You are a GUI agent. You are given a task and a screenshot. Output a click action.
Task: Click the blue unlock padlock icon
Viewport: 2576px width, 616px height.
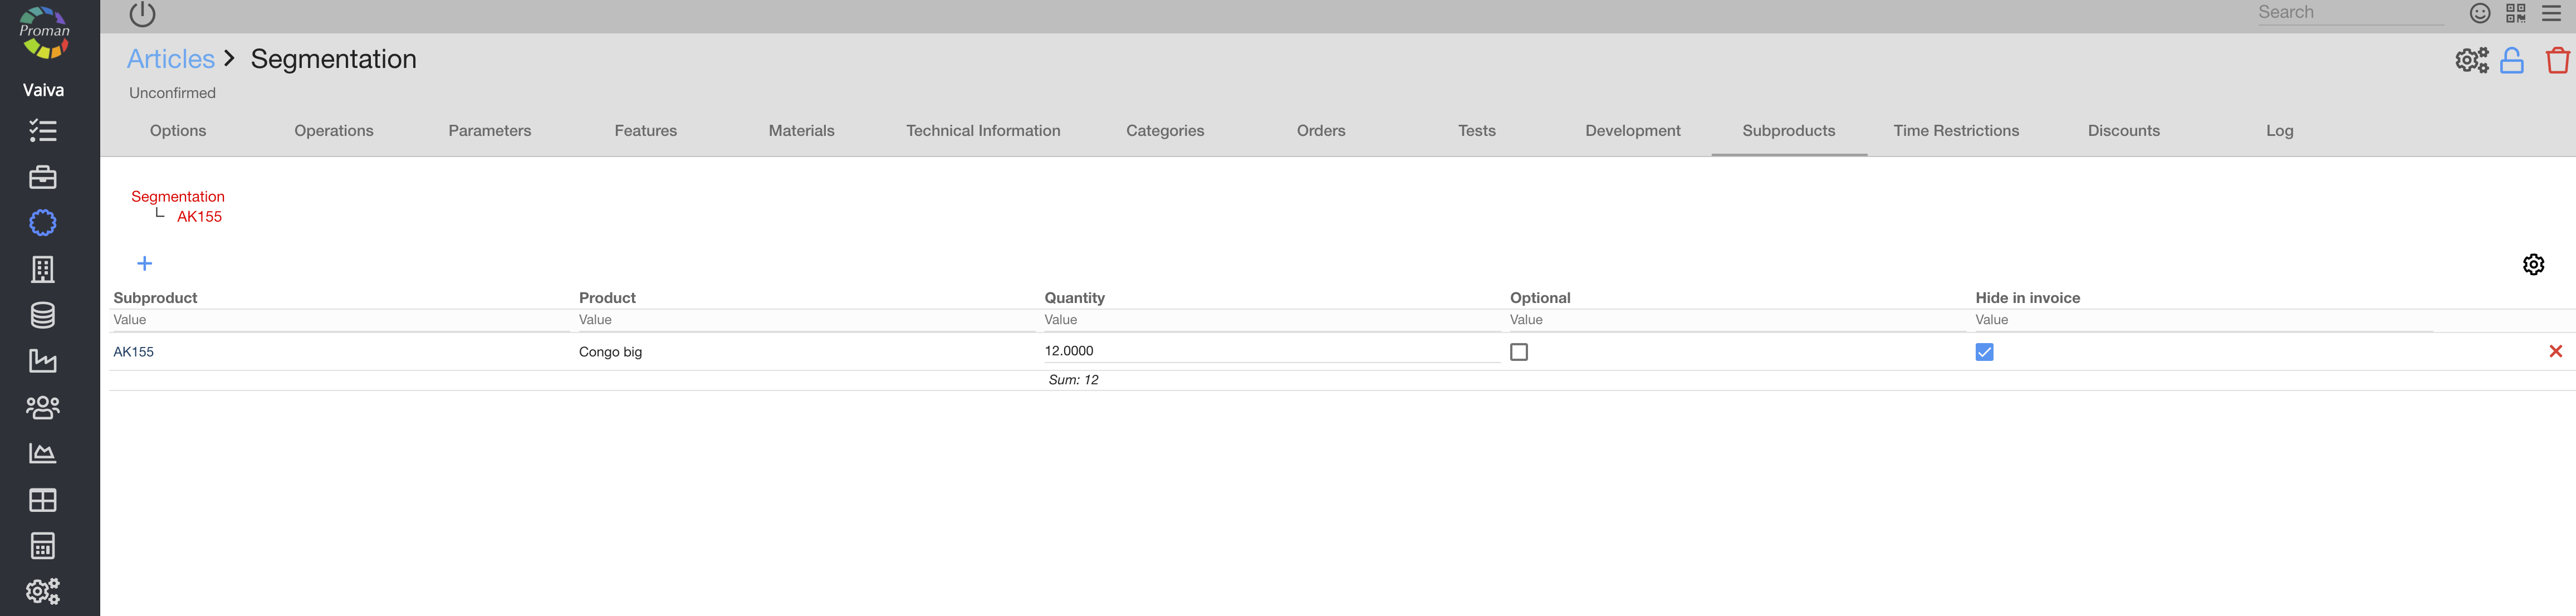[x=2511, y=61]
